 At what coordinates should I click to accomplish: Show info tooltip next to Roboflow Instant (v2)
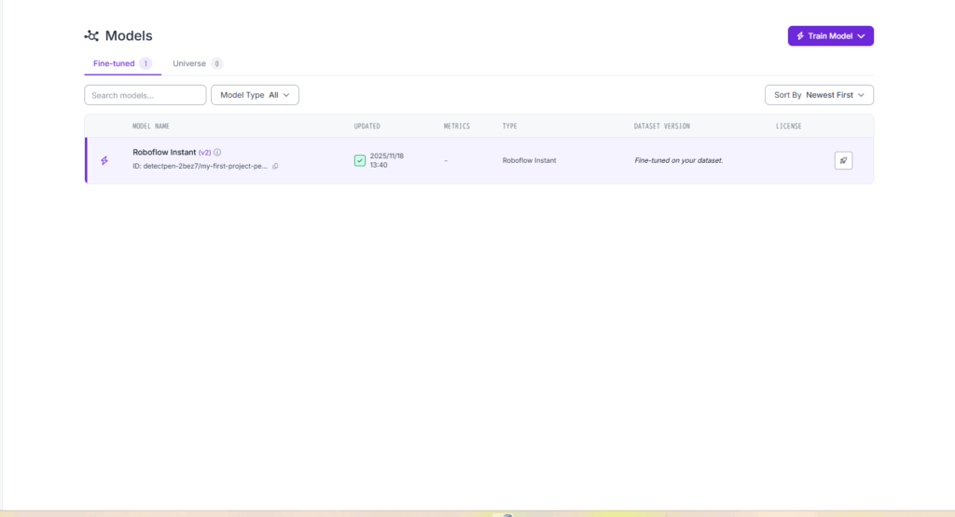point(217,152)
